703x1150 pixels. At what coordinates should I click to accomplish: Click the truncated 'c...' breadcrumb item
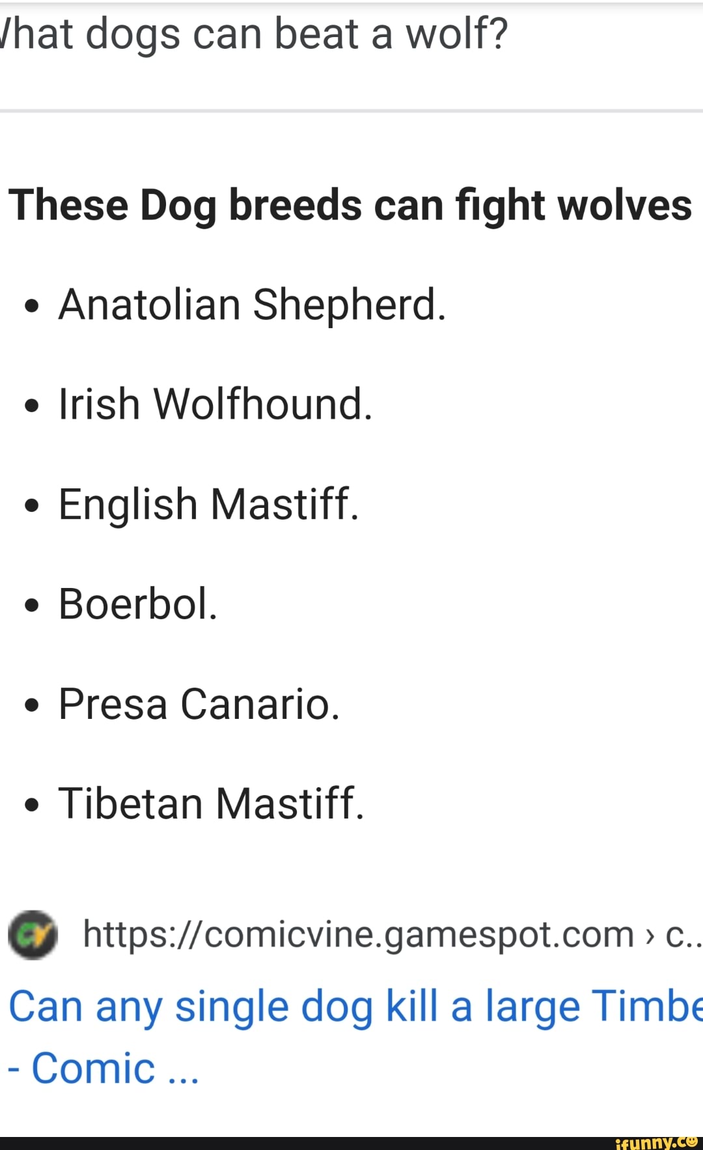click(680, 934)
